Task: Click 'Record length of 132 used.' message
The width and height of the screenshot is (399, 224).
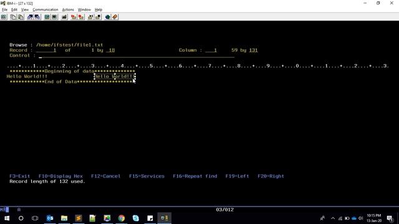Action: (47, 181)
